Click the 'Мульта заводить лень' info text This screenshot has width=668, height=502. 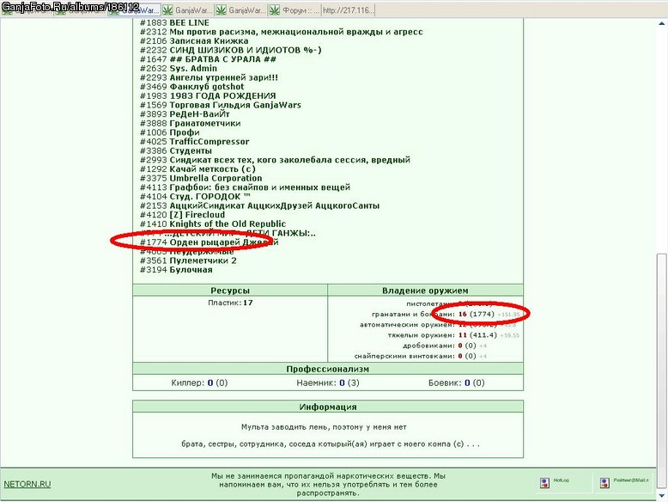[x=324, y=427]
